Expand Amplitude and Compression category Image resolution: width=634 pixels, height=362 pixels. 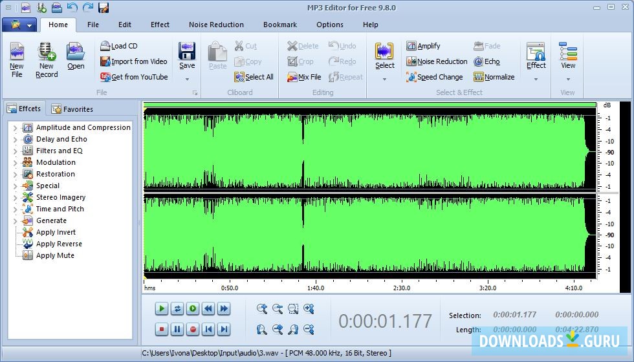click(x=15, y=128)
